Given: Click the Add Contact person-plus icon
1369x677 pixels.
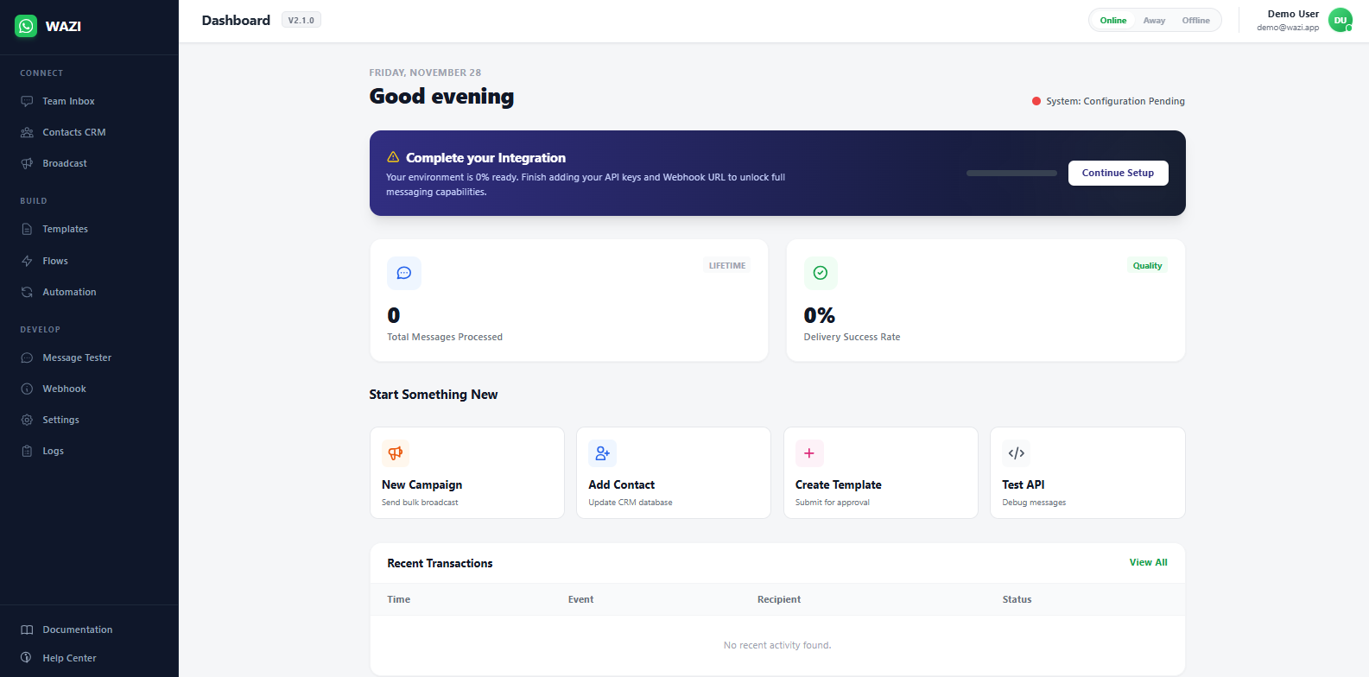Looking at the screenshot, I should pyautogui.click(x=603, y=453).
